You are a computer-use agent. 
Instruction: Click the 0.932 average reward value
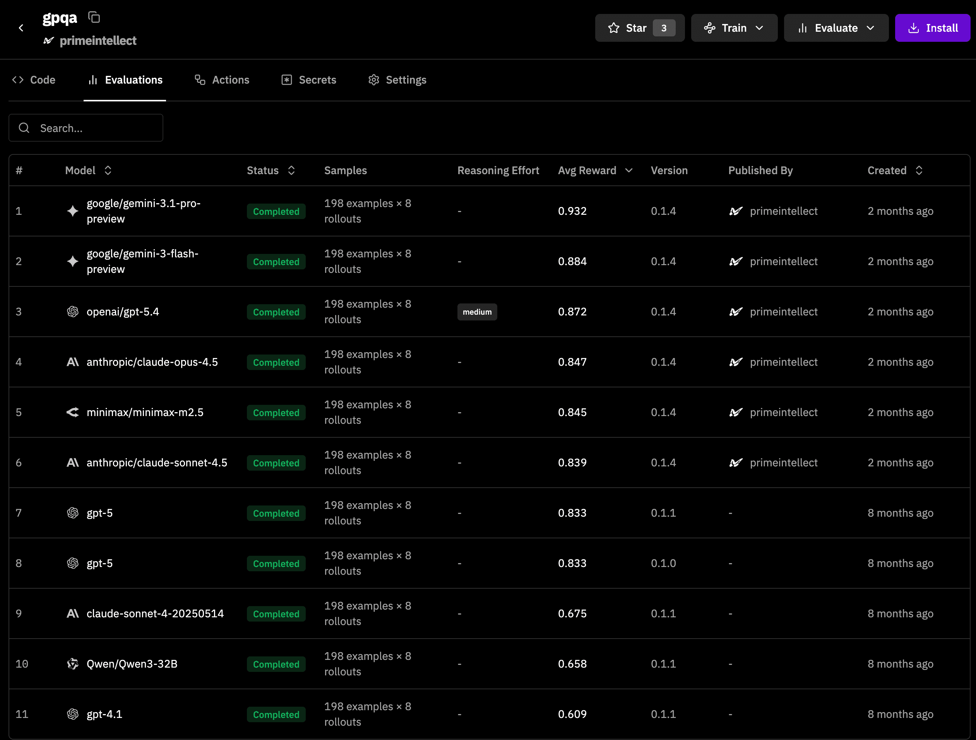tap(572, 211)
